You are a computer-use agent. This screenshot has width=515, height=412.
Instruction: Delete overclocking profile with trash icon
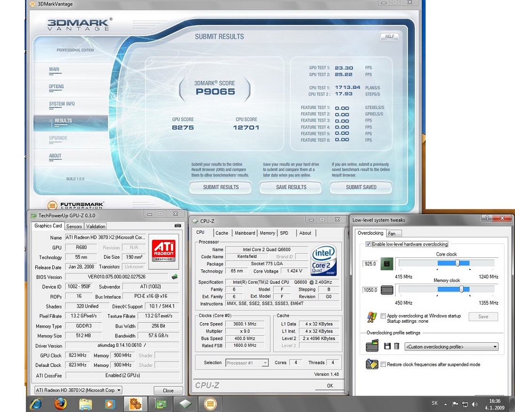[x=396, y=346]
